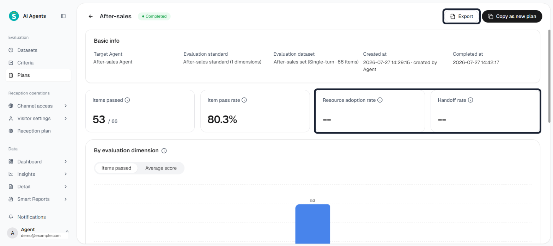553x246 pixels.
Task: Expand the Dashboard submenu chevron
Action: tap(66, 161)
